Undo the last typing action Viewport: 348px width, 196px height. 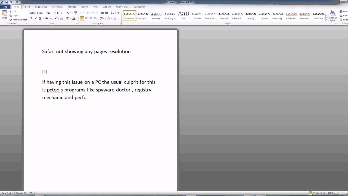(x=11, y=2)
